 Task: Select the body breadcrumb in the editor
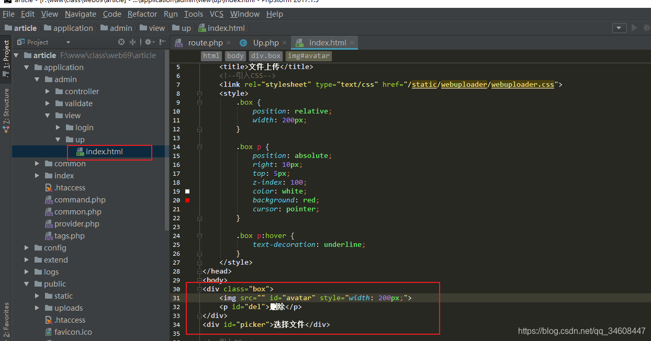[x=235, y=56]
